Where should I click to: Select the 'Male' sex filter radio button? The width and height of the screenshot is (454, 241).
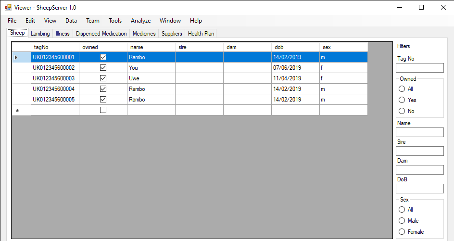[x=402, y=221]
